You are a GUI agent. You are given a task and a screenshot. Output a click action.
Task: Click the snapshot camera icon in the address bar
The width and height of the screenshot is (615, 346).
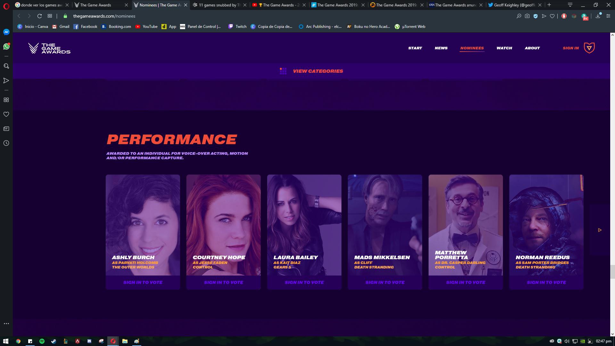tap(527, 16)
